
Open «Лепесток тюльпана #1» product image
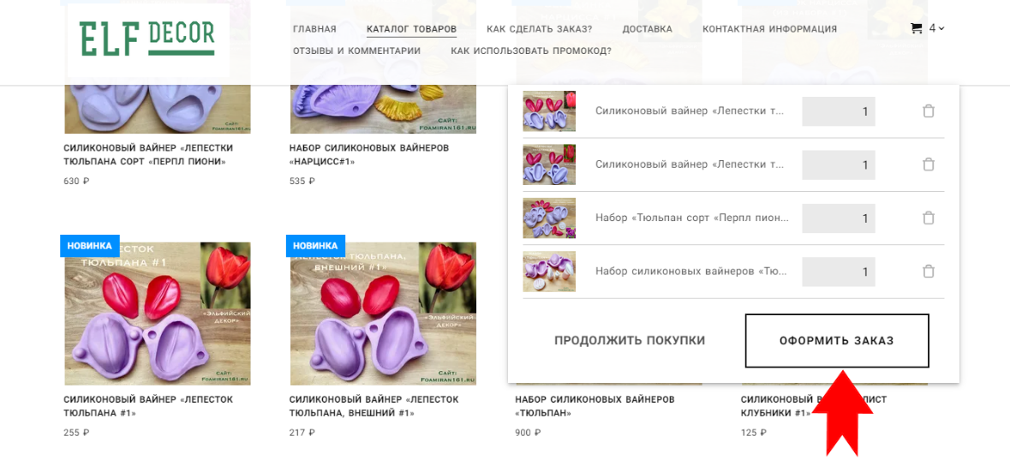(x=158, y=314)
